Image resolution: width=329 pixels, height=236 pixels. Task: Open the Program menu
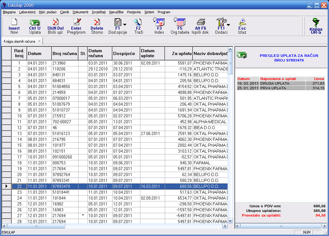[164, 12]
